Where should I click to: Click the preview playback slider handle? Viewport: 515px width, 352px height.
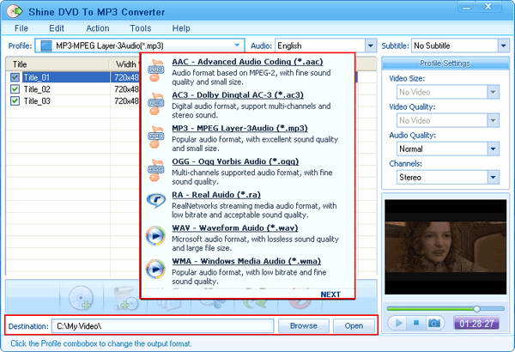(x=476, y=308)
